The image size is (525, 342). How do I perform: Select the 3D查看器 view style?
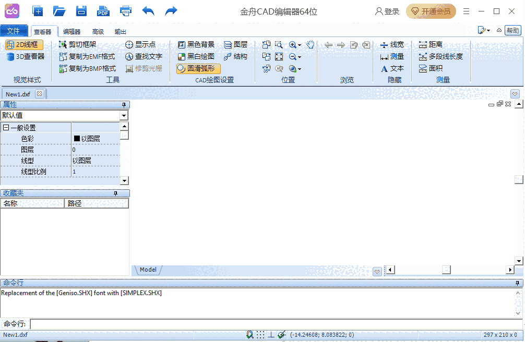(25, 56)
